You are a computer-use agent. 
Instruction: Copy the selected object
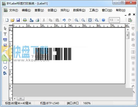tap(50, 20)
